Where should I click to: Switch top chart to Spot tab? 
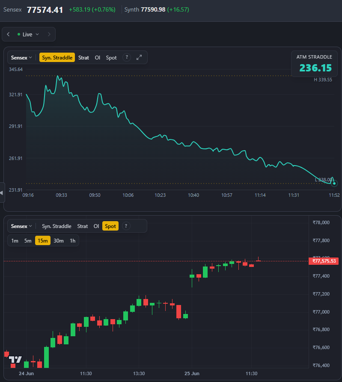click(x=111, y=58)
